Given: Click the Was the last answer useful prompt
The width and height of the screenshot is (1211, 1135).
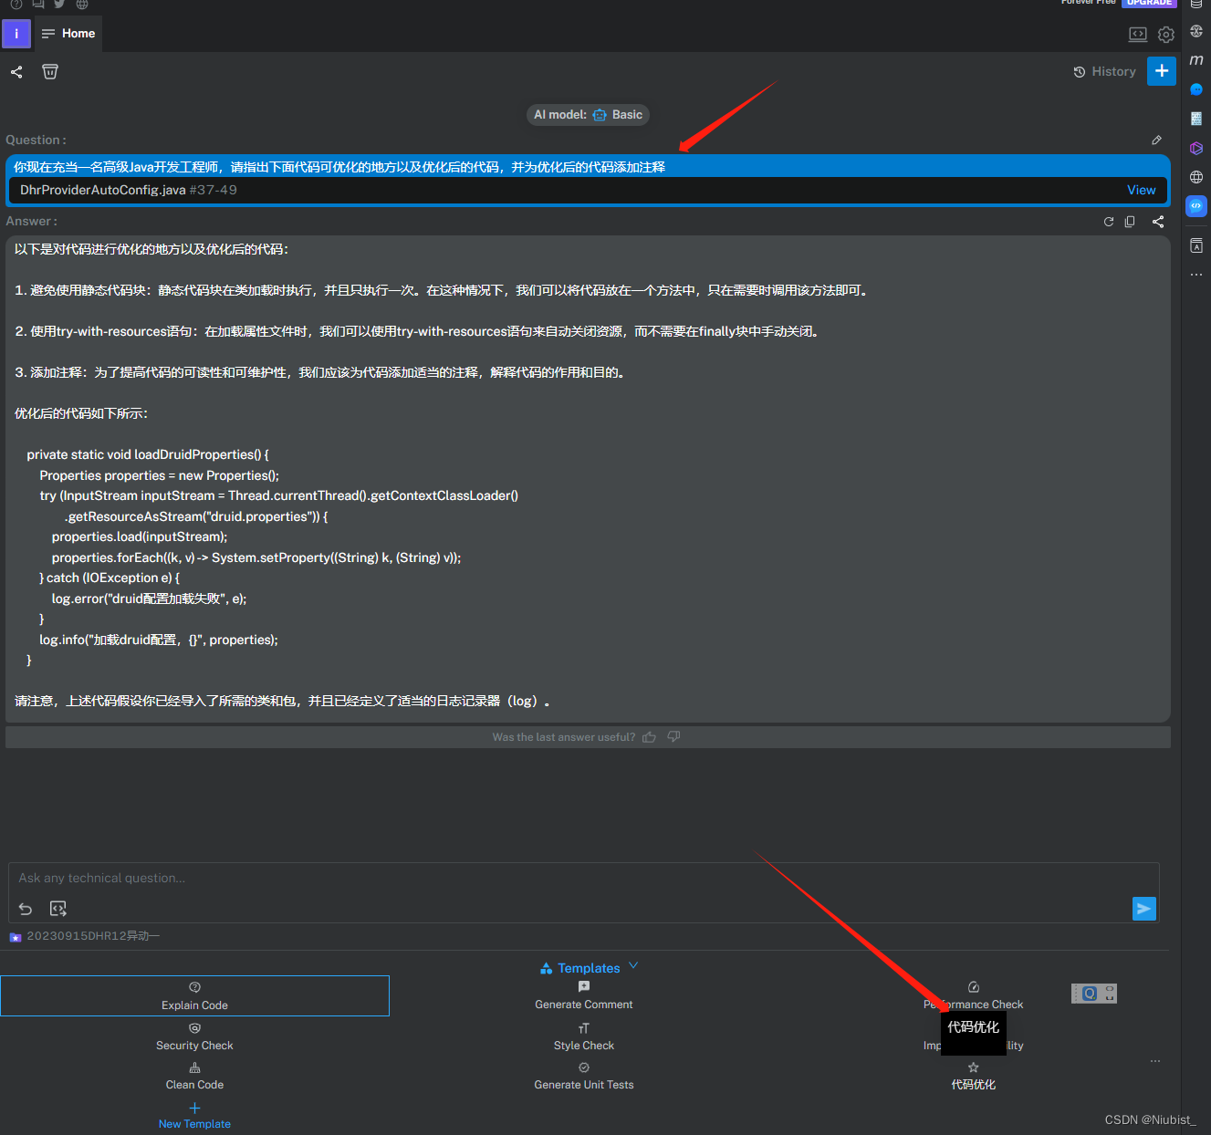Looking at the screenshot, I should [563, 737].
